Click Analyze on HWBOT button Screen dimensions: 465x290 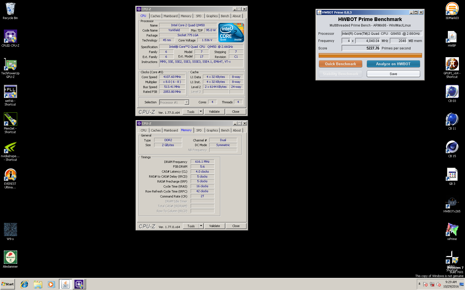393,64
